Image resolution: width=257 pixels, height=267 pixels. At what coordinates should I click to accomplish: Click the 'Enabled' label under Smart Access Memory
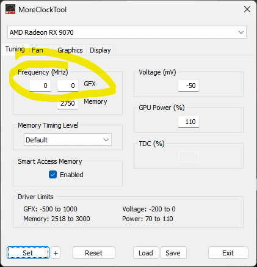pos(71,175)
